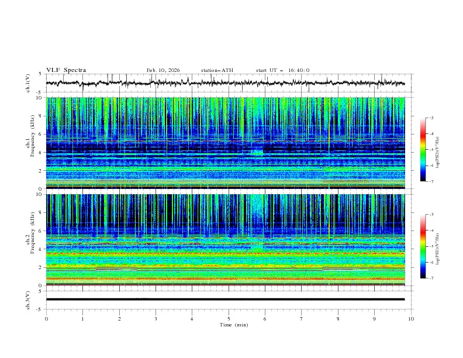The height and width of the screenshot is (358, 463).
Task: Click the '-7' label on upper colorbar
Action: pyautogui.click(x=431, y=181)
